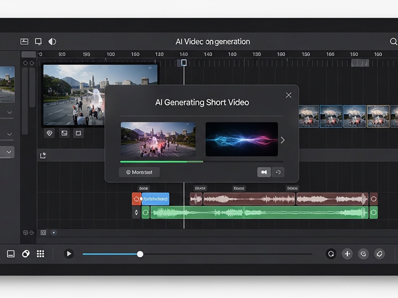Screen dimensions: 398x298
Task: Click the half-circle contrast icon in top toolbar
Action: point(52,42)
